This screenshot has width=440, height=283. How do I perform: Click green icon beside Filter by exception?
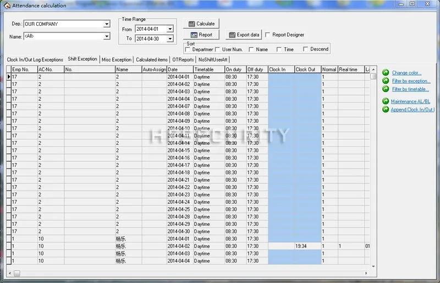(x=386, y=80)
